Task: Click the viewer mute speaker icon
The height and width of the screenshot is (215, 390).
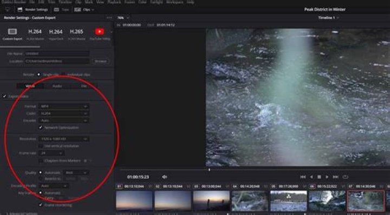Action: click(x=164, y=177)
